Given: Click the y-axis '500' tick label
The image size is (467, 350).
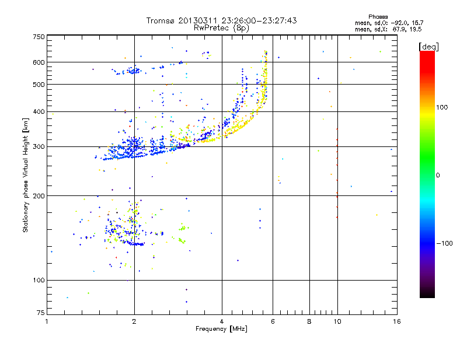Looking at the screenshot, I should tap(39, 85).
